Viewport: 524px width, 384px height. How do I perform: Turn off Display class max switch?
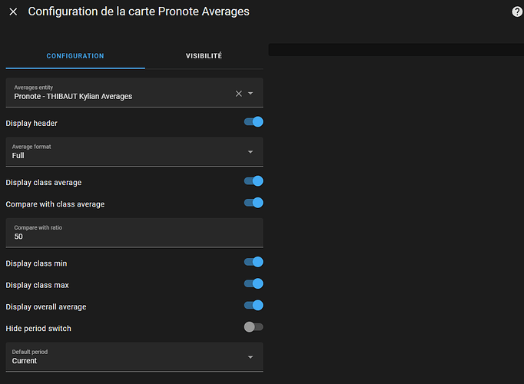coord(254,284)
